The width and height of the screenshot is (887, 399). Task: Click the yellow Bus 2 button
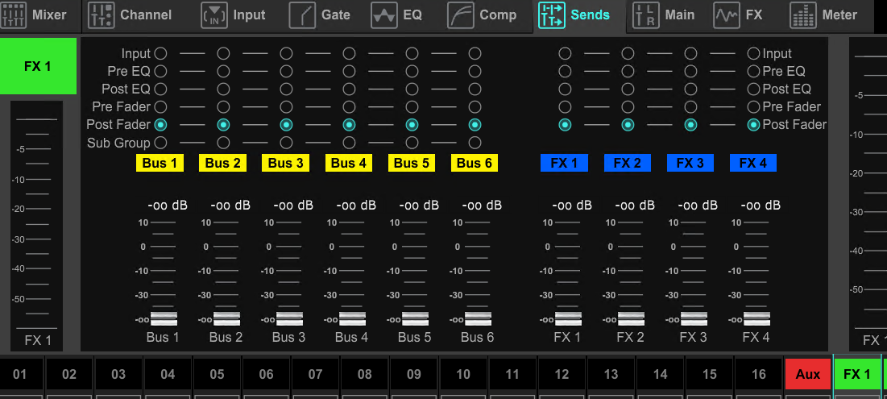coord(222,163)
